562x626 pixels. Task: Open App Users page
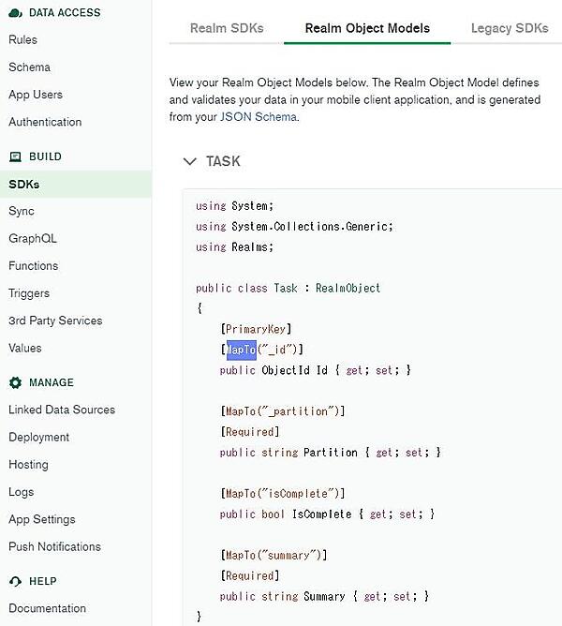(36, 95)
